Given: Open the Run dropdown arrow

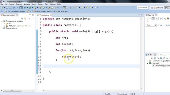Looking at the screenshot, I should pos(32,8).
